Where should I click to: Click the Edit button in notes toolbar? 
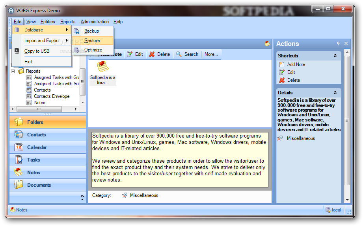click(135, 54)
